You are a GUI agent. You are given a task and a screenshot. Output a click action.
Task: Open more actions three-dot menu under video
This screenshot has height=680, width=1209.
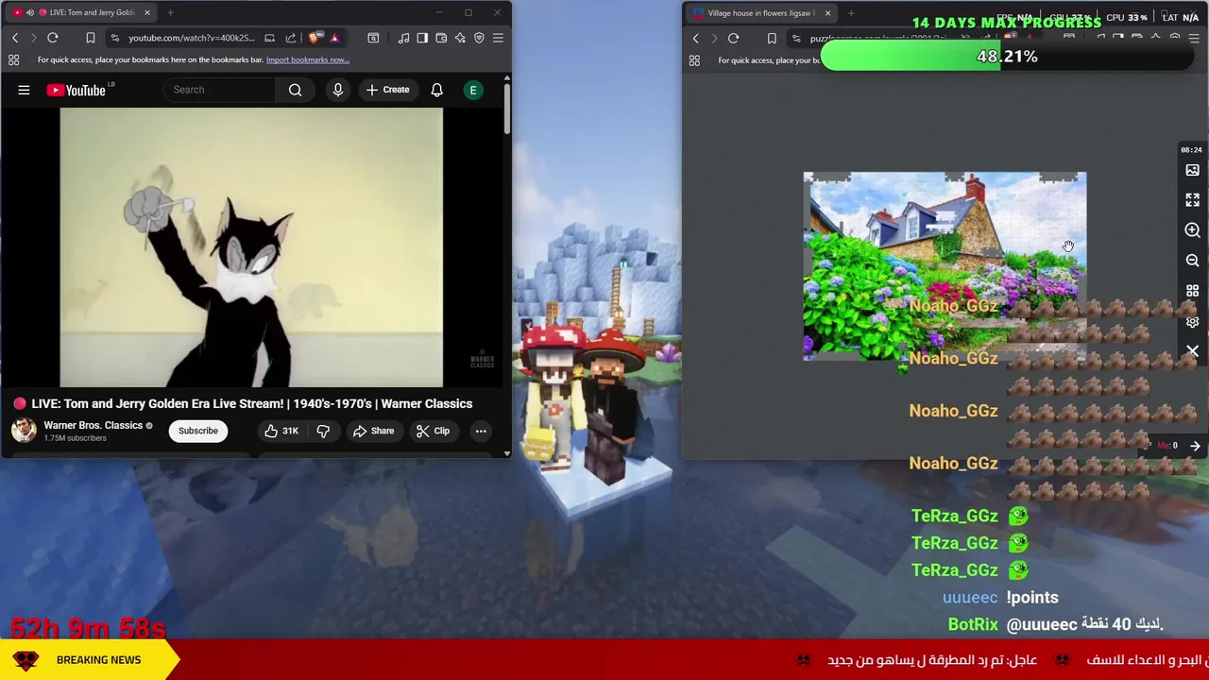(481, 431)
